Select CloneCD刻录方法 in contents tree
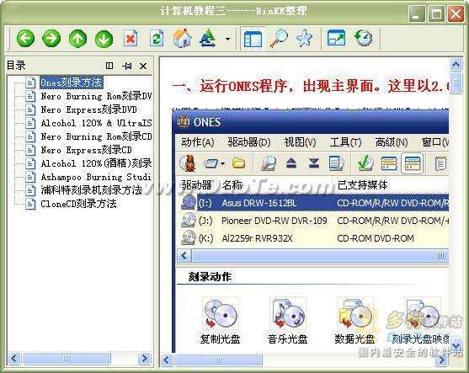Image resolution: width=469 pixels, height=373 pixels. coord(78,204)
